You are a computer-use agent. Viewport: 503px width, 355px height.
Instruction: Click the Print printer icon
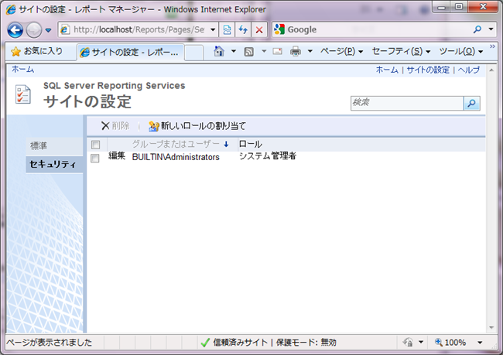(x=296, y=51)
